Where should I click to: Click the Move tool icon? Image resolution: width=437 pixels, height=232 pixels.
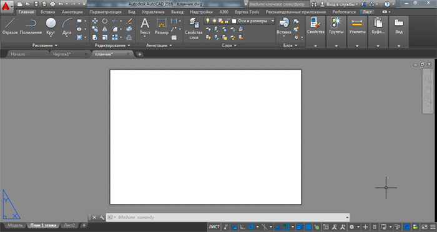[x=95, y=21]
